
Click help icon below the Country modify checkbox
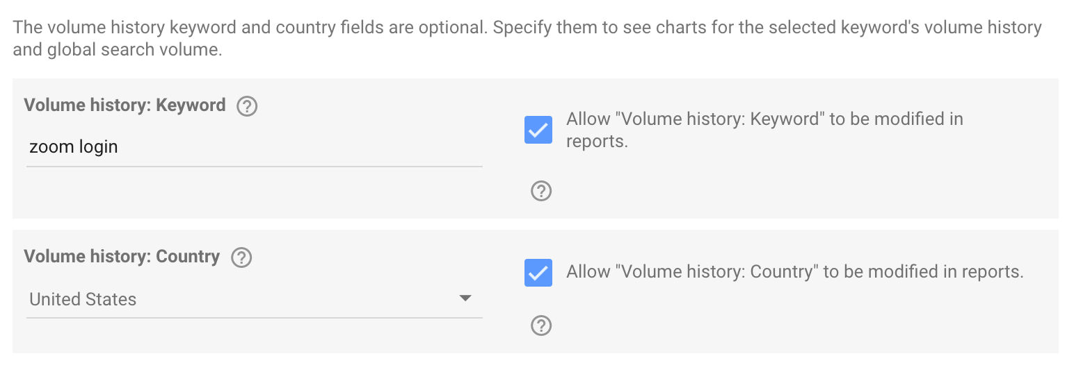pyautogui.click(x=540, y=325)
